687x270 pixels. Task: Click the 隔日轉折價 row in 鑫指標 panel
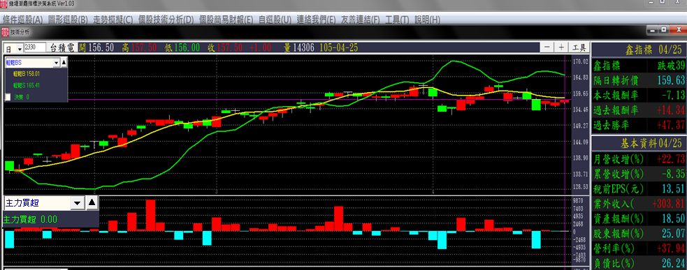pos(639,80)
